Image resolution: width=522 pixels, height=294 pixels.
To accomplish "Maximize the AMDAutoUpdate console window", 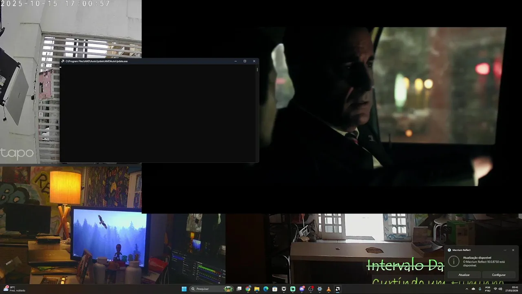I will point(245,61).
